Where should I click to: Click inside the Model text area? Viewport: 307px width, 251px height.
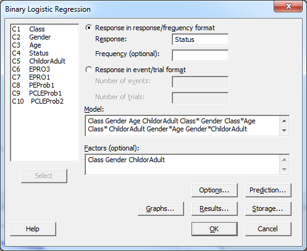coord(182,125)
